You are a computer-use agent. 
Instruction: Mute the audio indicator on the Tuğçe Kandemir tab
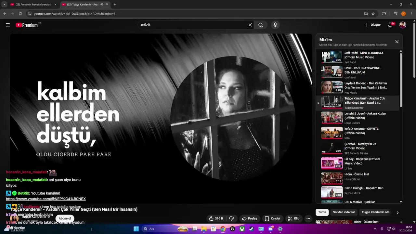click(102, 5)
